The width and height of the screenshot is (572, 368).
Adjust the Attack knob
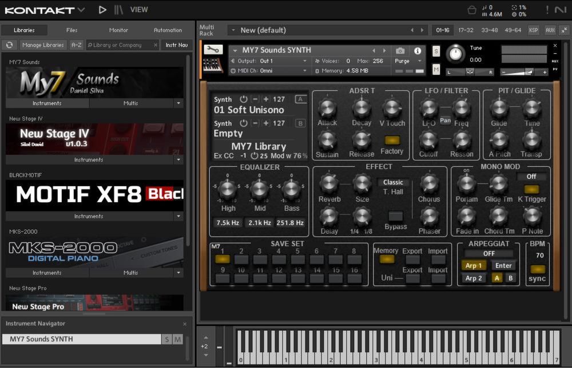327,108
